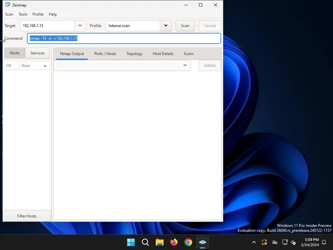Click the Windows Update tray icon
Image resolution: width=333 pixels, height=250 pixels.
tap(264, 242)
